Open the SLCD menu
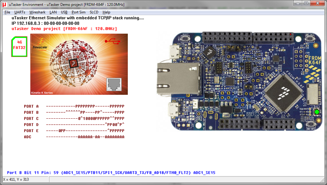Screen dimensions: 327x185 coord(94,12)
